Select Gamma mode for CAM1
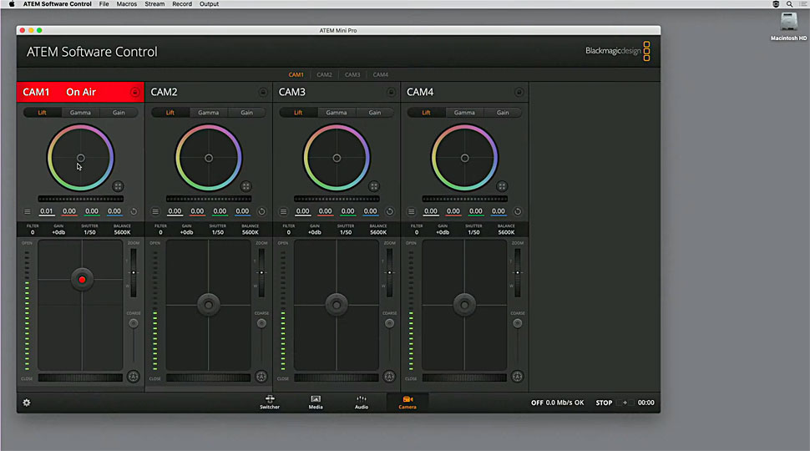The height and width of the screenshot is (451, 810). coord(80,113)
